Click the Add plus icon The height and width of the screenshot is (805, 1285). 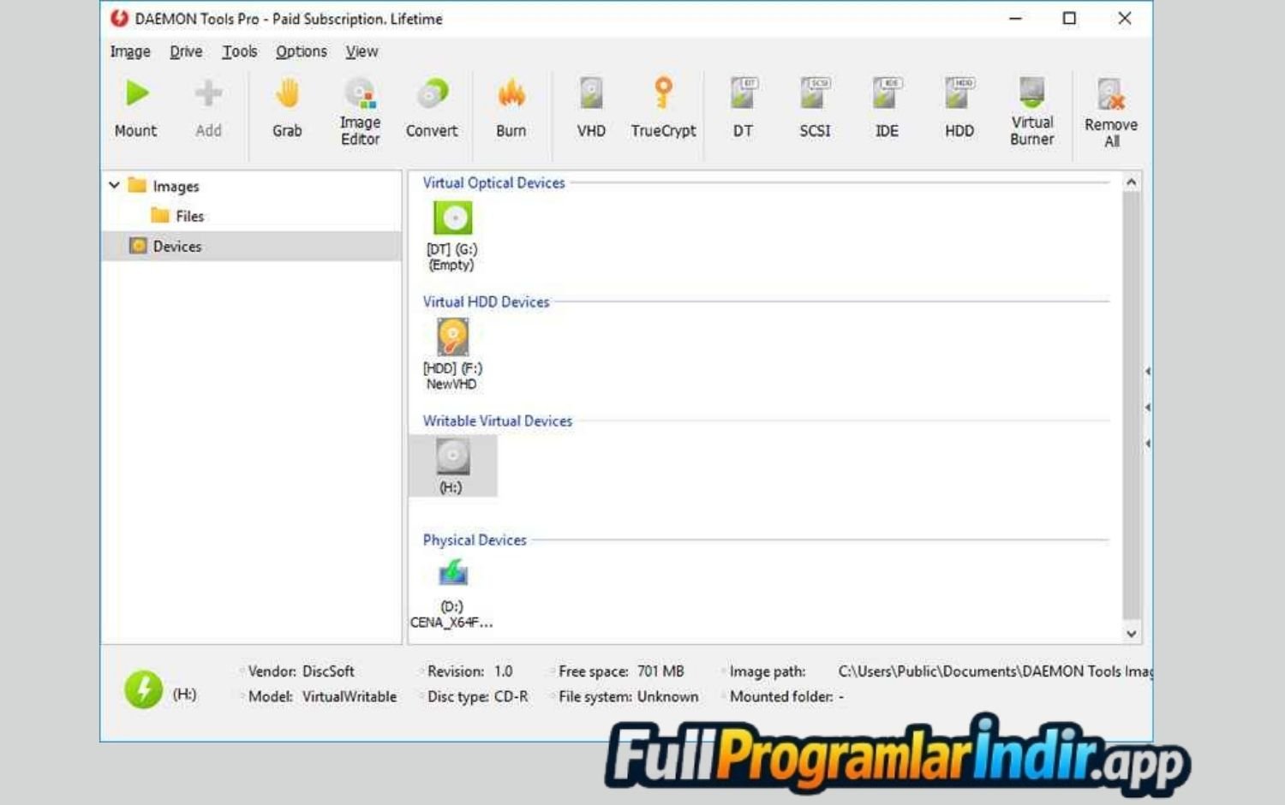click(x=208, y=93)
